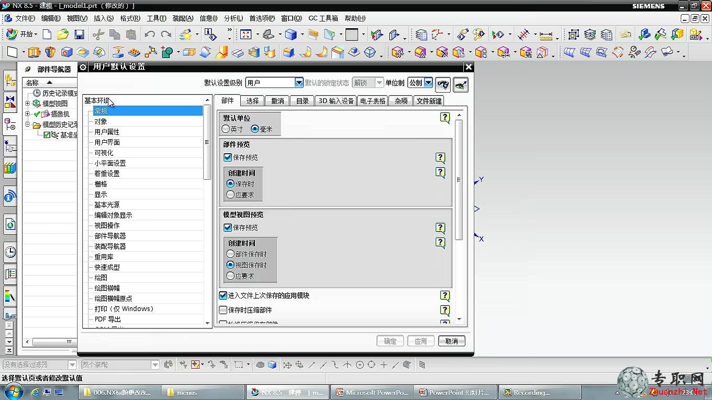Viewport: 712px width, 400px height.
Task: Toggle 保存预览 under 模型视图预览
Action: [228, 227]
